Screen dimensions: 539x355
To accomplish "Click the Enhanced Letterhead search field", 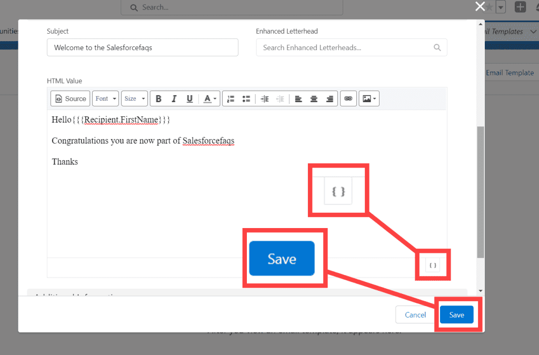I will tap(351, 47).
